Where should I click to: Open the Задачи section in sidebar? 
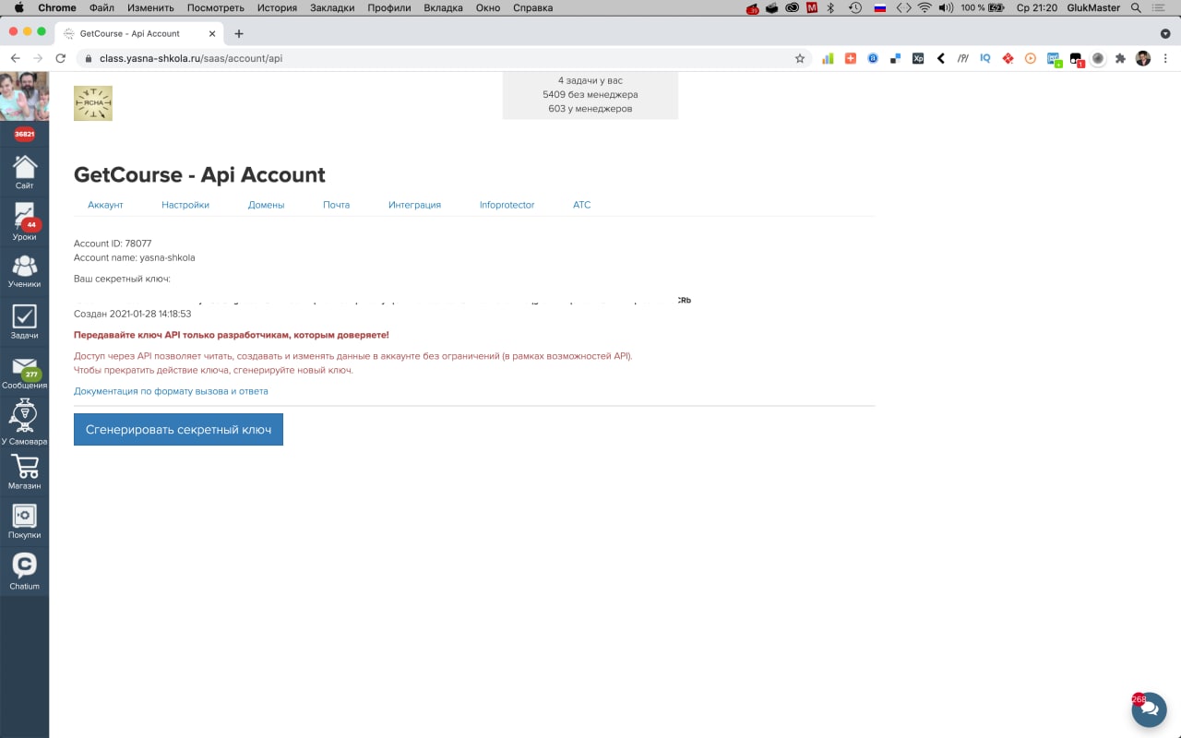pyautogui.click(x=24, y=322)
